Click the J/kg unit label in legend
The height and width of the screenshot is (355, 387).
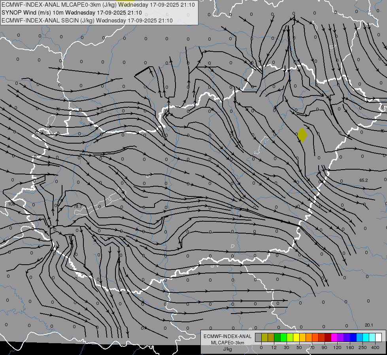coord(227,349)
